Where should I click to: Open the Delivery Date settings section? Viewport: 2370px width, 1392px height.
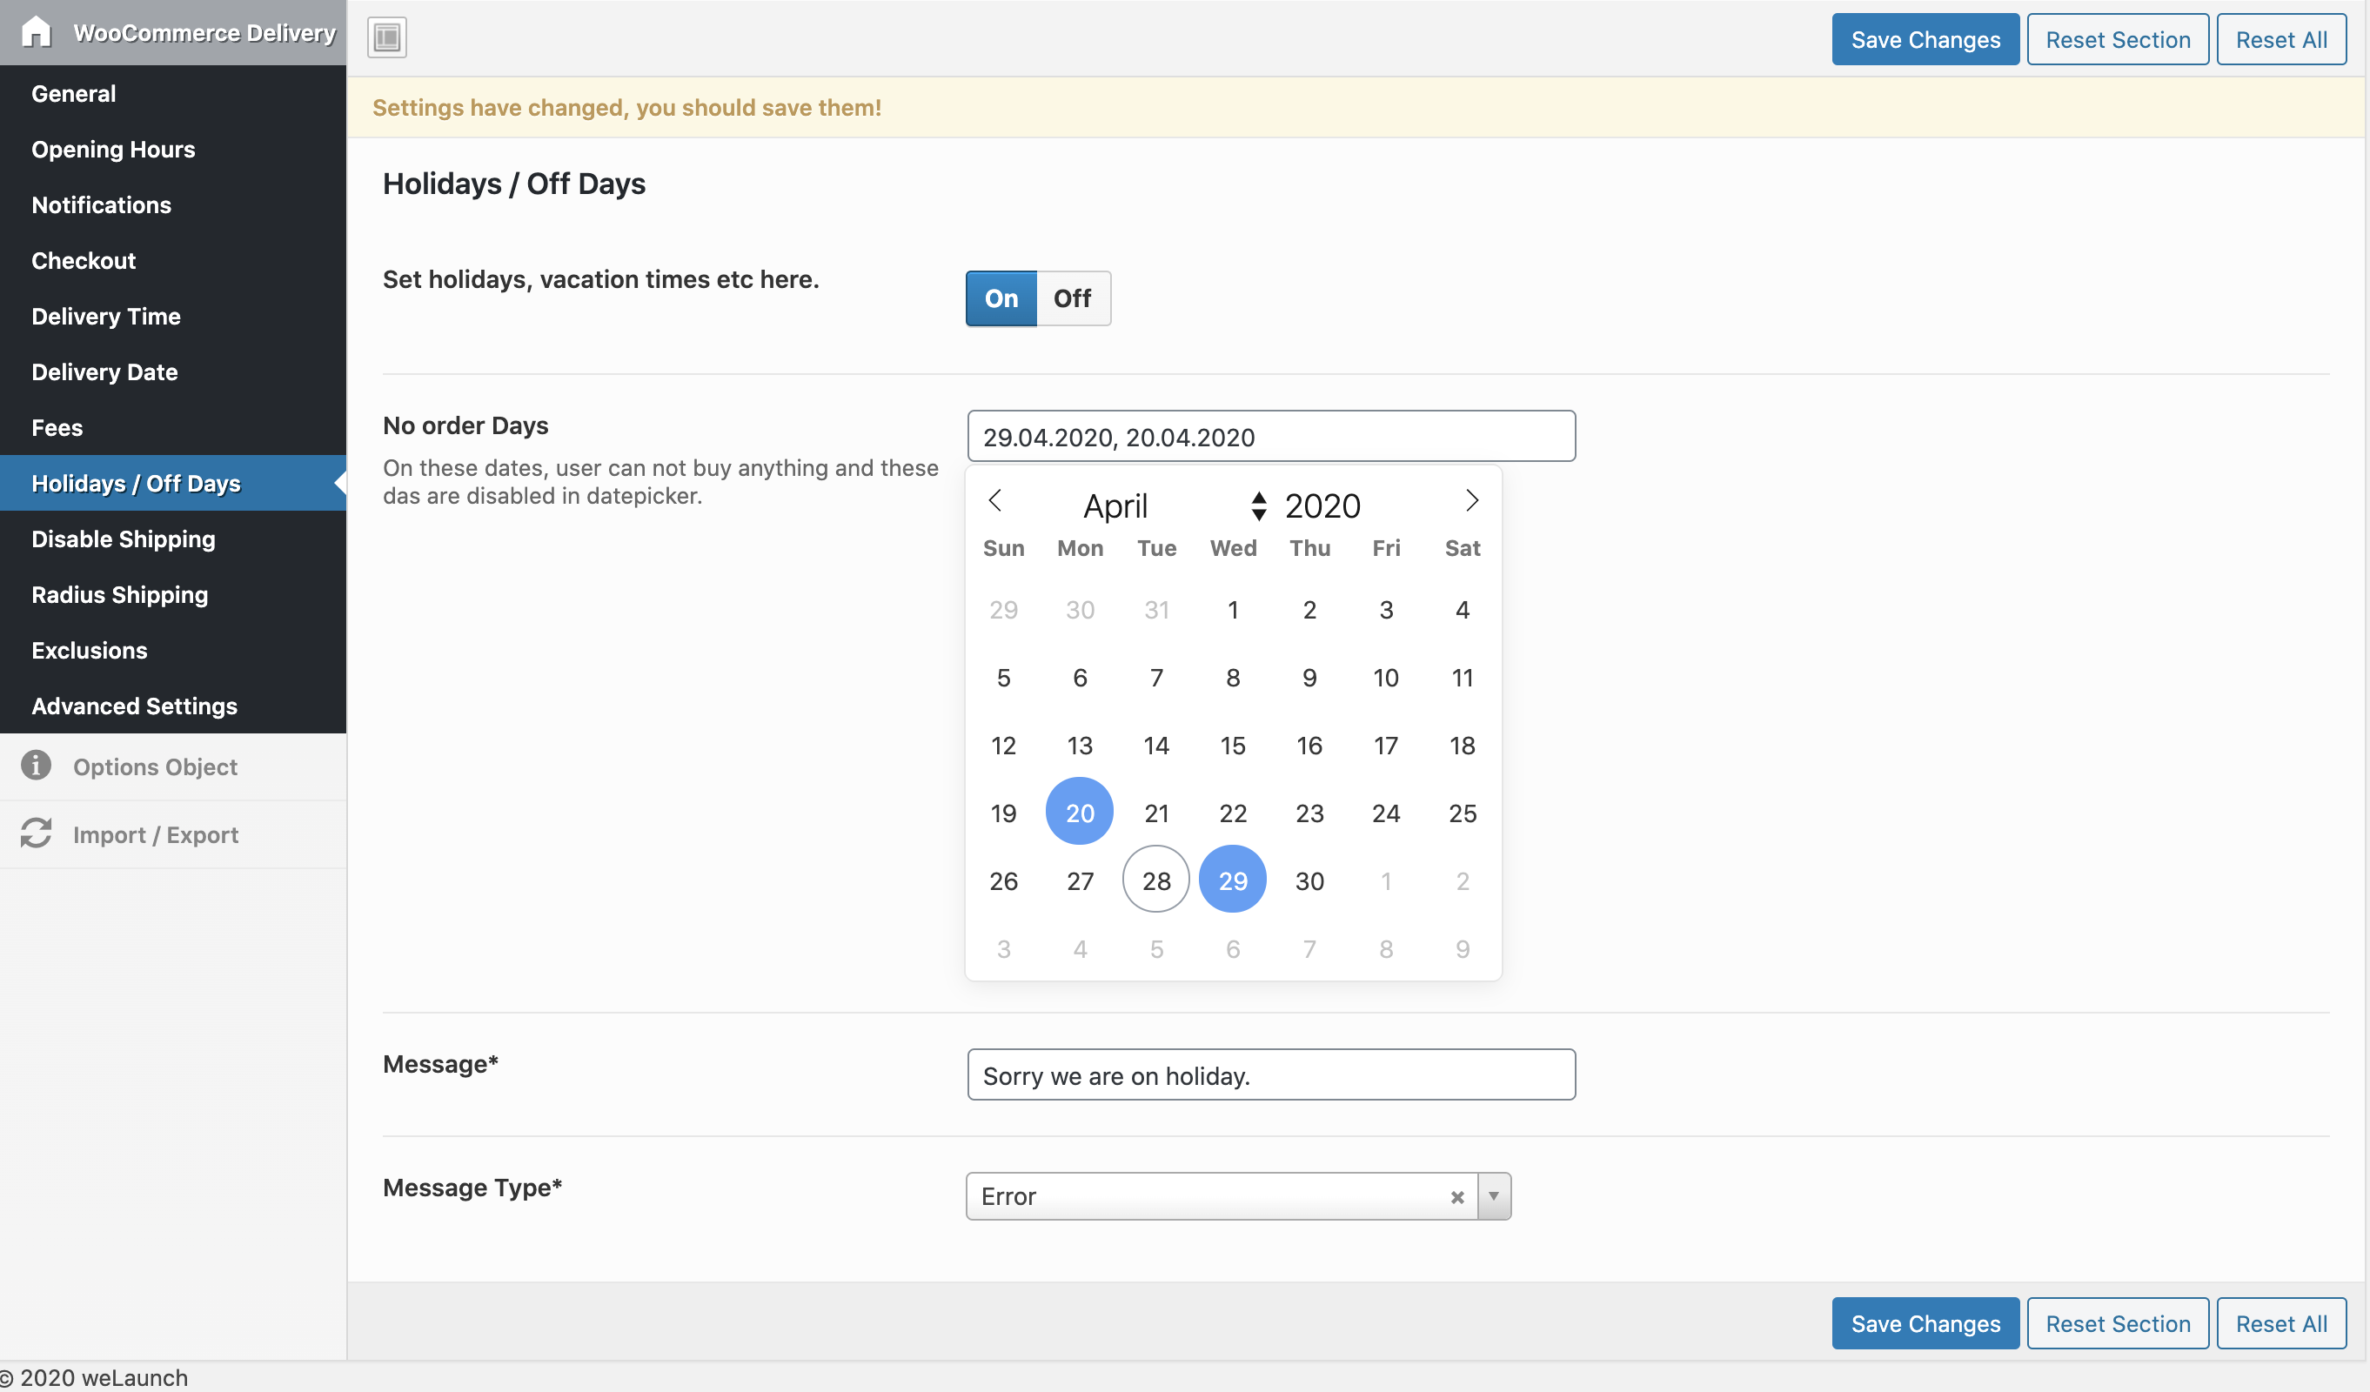click(104, 371)
